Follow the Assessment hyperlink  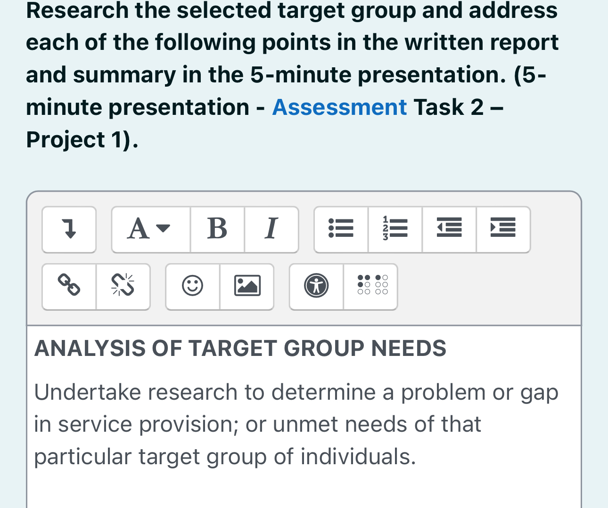339,107
